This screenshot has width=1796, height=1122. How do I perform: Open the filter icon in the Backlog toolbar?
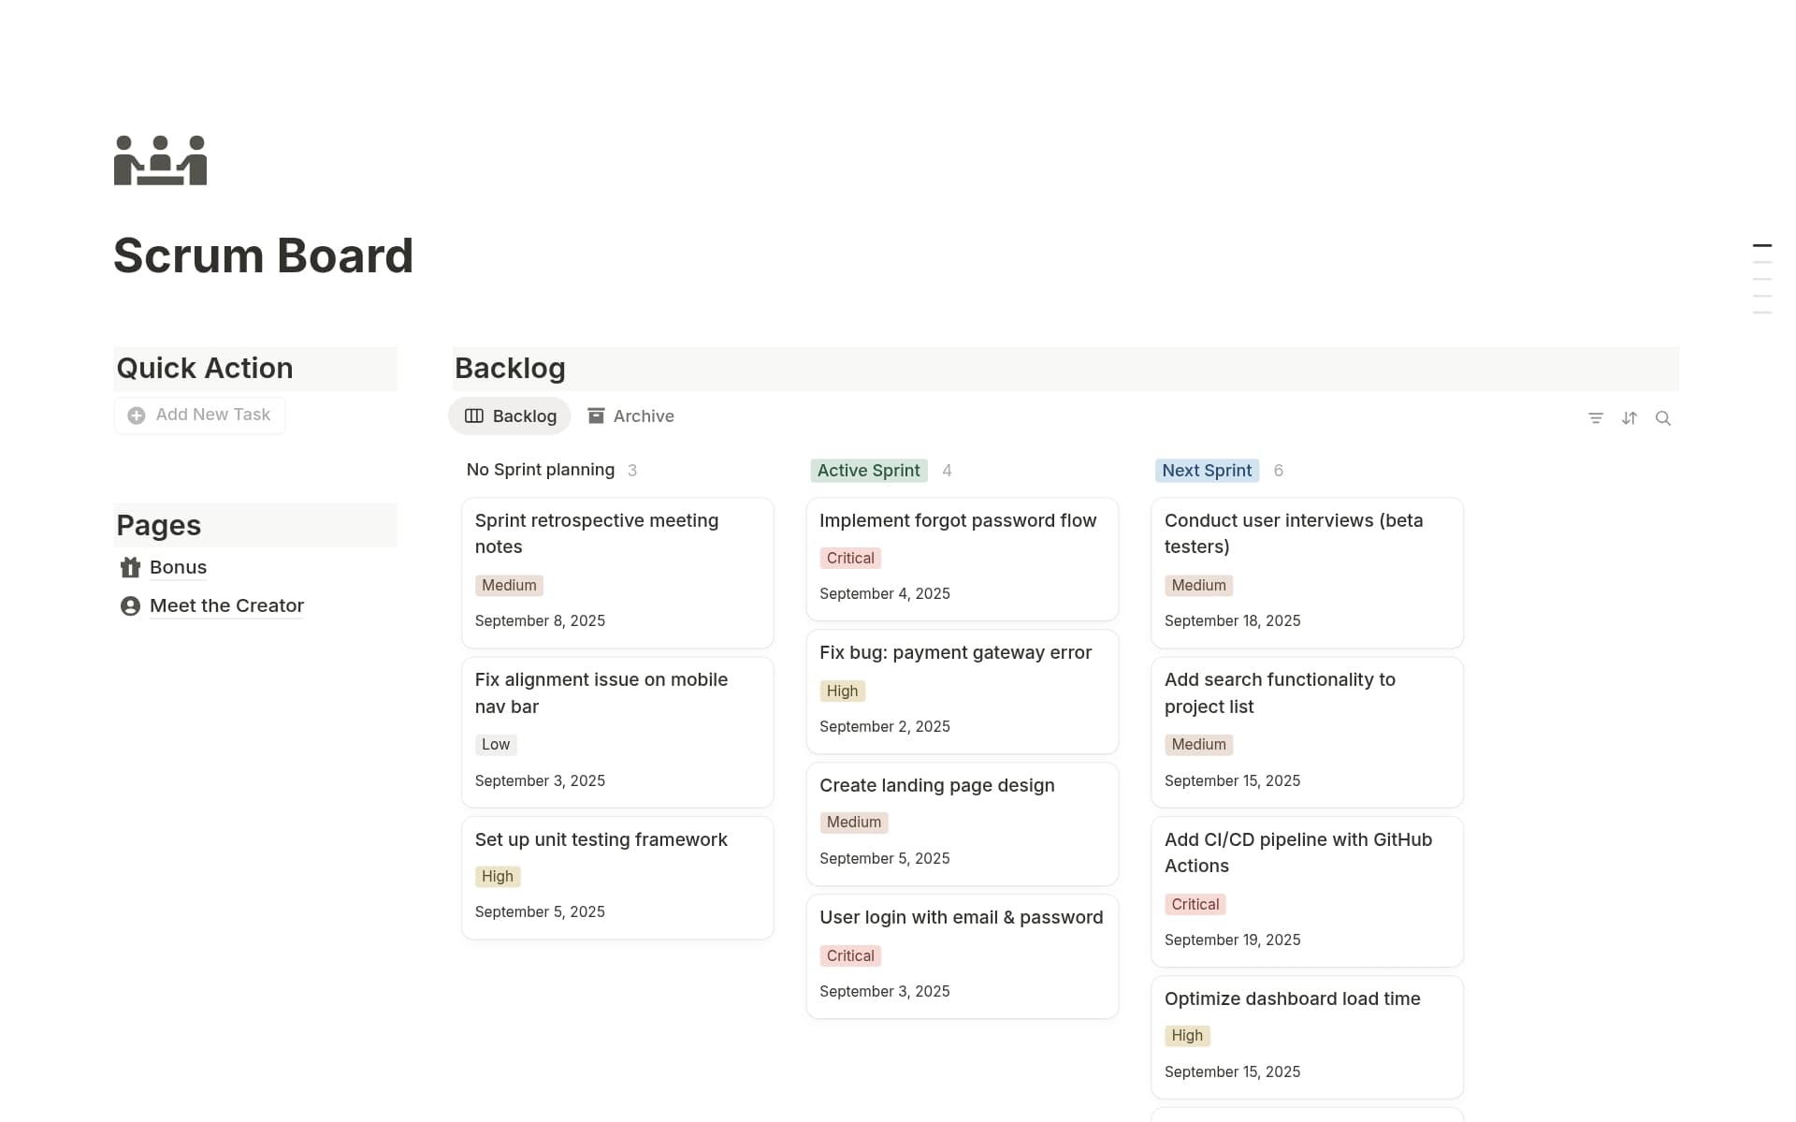(x=1596, y=418)
